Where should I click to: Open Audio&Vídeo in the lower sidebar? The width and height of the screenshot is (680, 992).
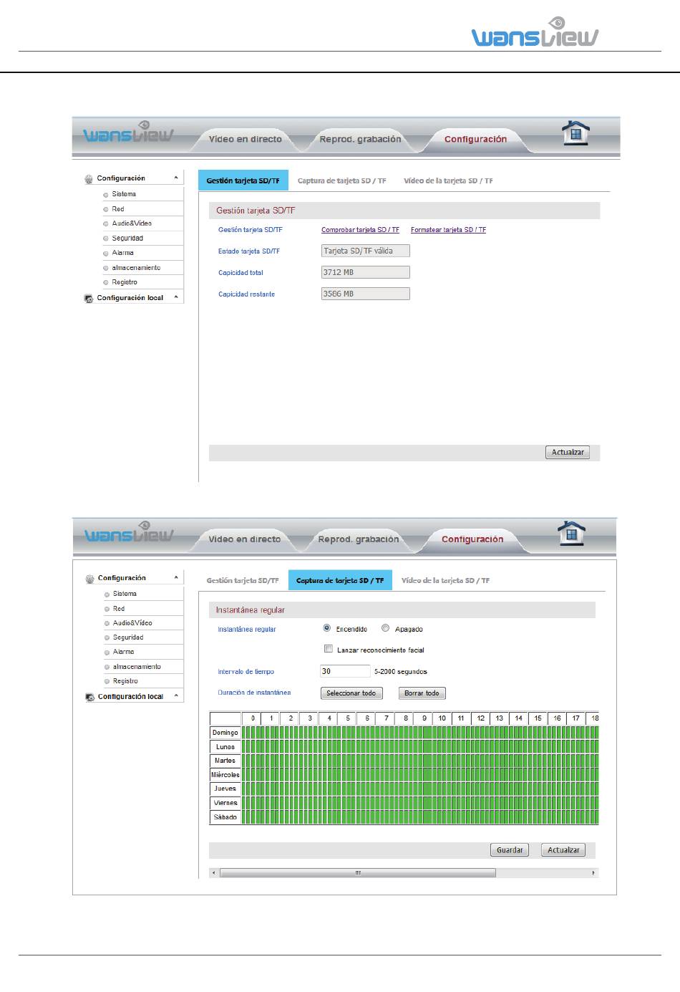point(132,623)
